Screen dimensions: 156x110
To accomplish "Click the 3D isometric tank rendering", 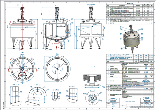I will 131,39.
